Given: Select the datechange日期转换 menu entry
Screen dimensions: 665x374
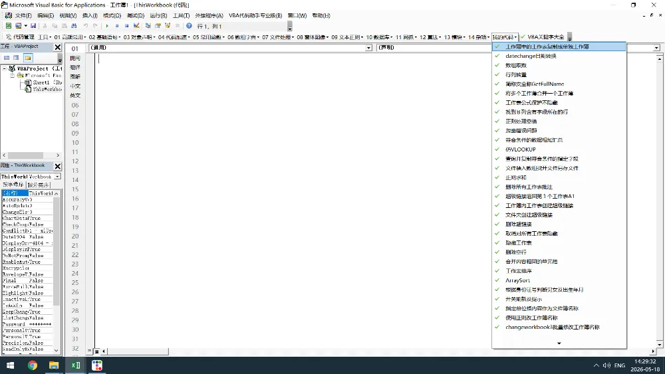Looking at the screenshot, I should coord(559,56).
